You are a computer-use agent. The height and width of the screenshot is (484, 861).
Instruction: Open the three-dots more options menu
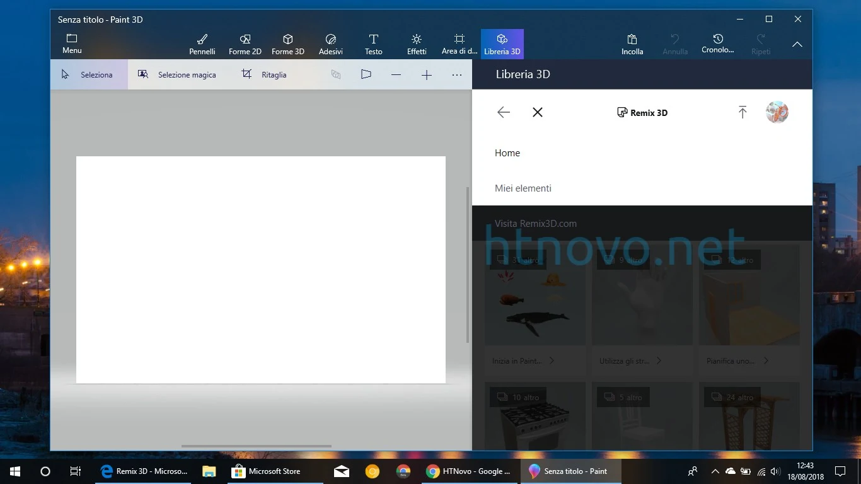click(457, 74)
